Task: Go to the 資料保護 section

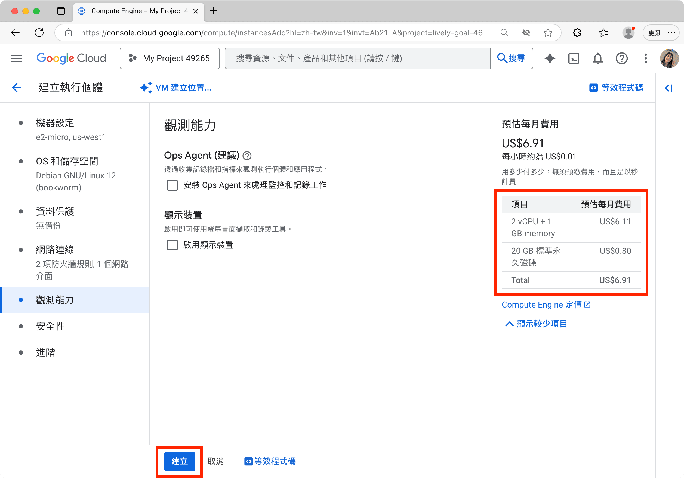Action: pyautogui.click(x=75, y=218)
